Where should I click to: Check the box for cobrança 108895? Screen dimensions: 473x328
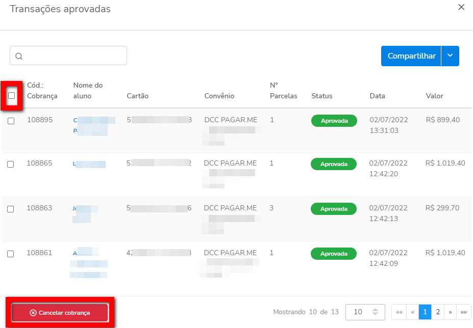tap(11, 121)
